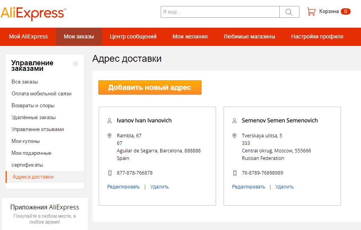The width and height of the screenshot is (361, 230).
Task: Click Редактировать for Ivanov's address
Action: [x=123, y=187]
